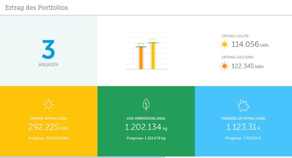Click the 1.202.134 kg value

pyautogui.click(x=146, y=127)
